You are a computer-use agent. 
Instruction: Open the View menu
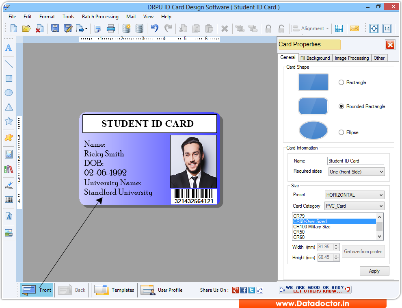point(148,16)
